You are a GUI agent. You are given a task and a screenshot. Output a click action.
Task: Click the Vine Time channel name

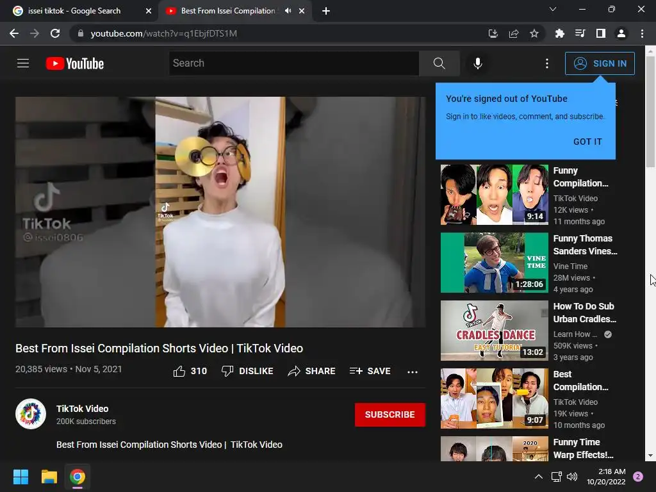click(x=570, y=266)
